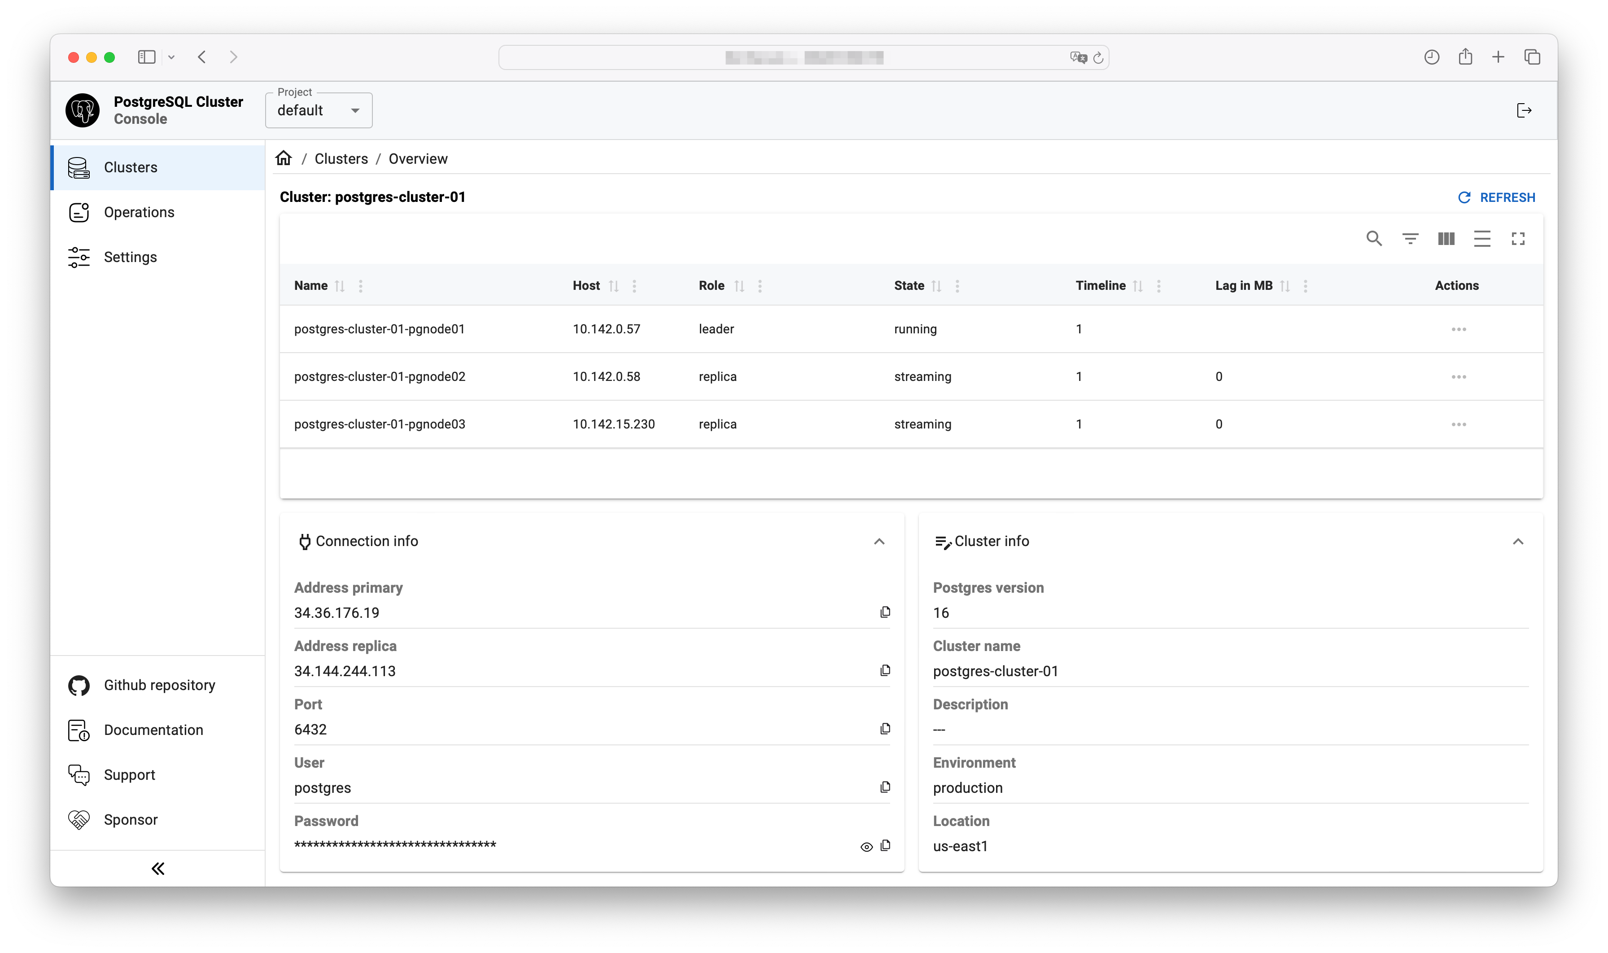The image size is (1608, 953).
Task: Toggle table filters icon
Action: click(x=1410, y=239)
